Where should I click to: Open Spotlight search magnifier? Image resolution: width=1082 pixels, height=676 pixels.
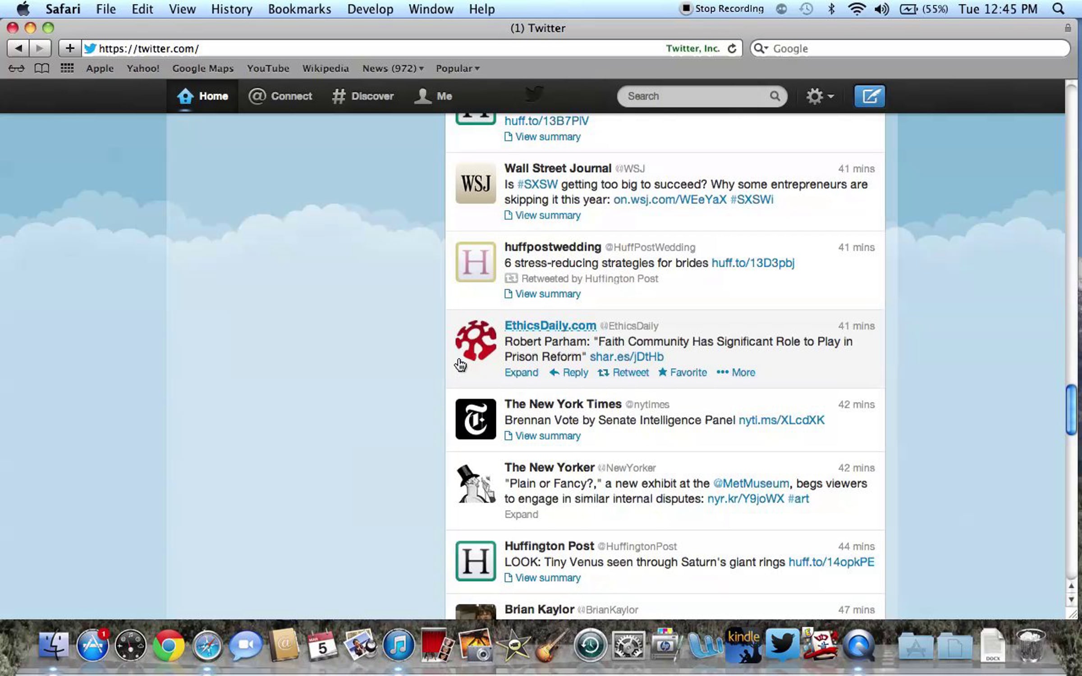(x=1058, y=9)
